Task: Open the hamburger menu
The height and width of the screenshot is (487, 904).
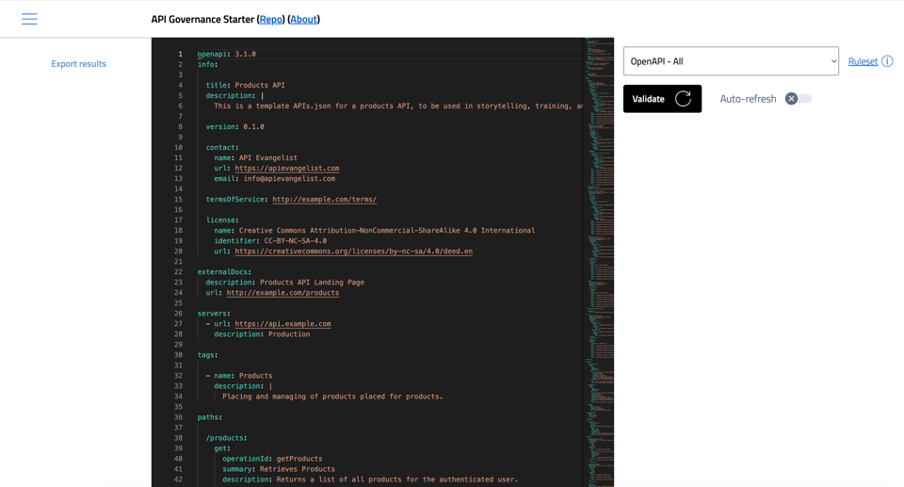Action: [29, 19]
